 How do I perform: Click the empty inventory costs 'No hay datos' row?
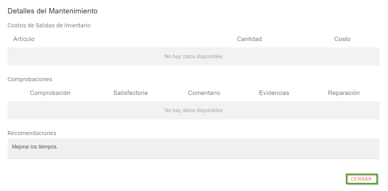tap(193, 56)
